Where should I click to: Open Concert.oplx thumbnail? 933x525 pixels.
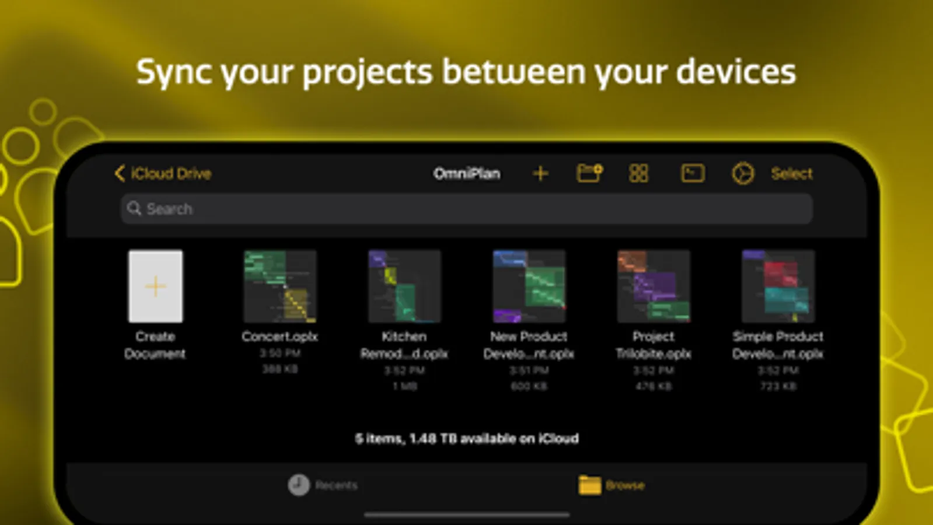(280, 286)
